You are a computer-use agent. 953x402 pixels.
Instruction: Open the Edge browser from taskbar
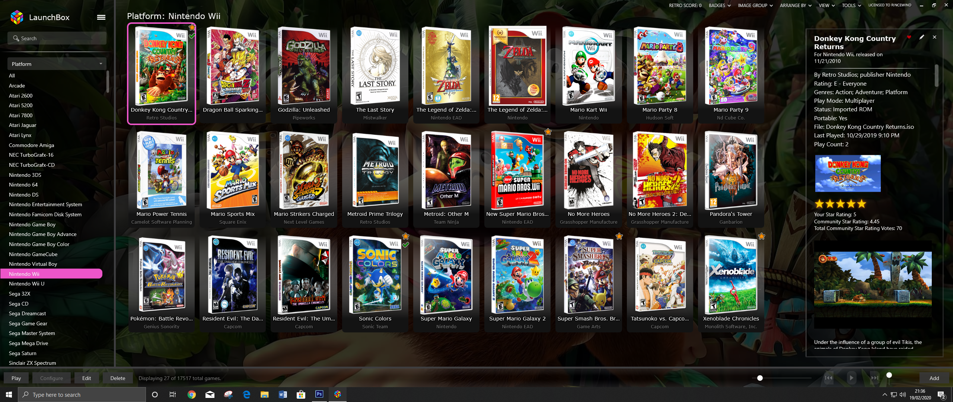click(246, 395)
